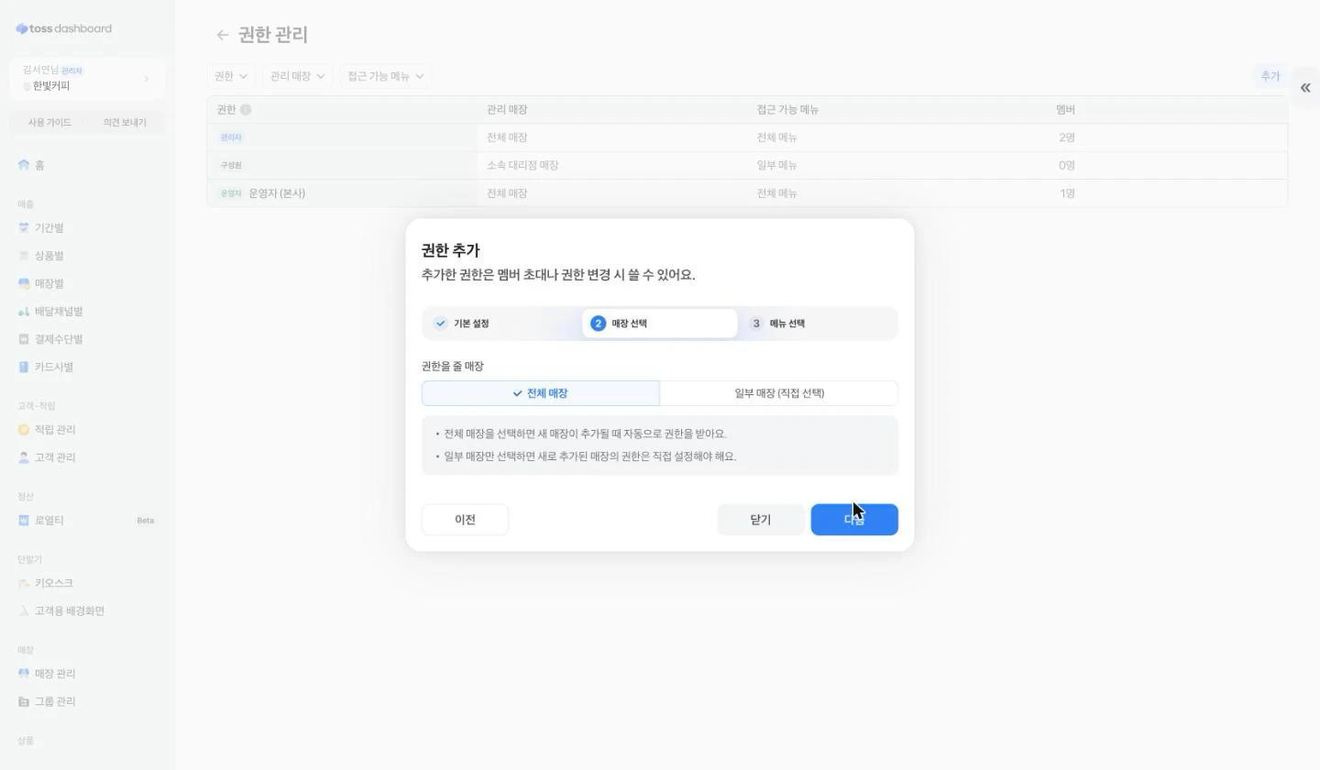The image size is (1320, 770).
Task: Select 전체 매장 option
Action: click(541, 393)
